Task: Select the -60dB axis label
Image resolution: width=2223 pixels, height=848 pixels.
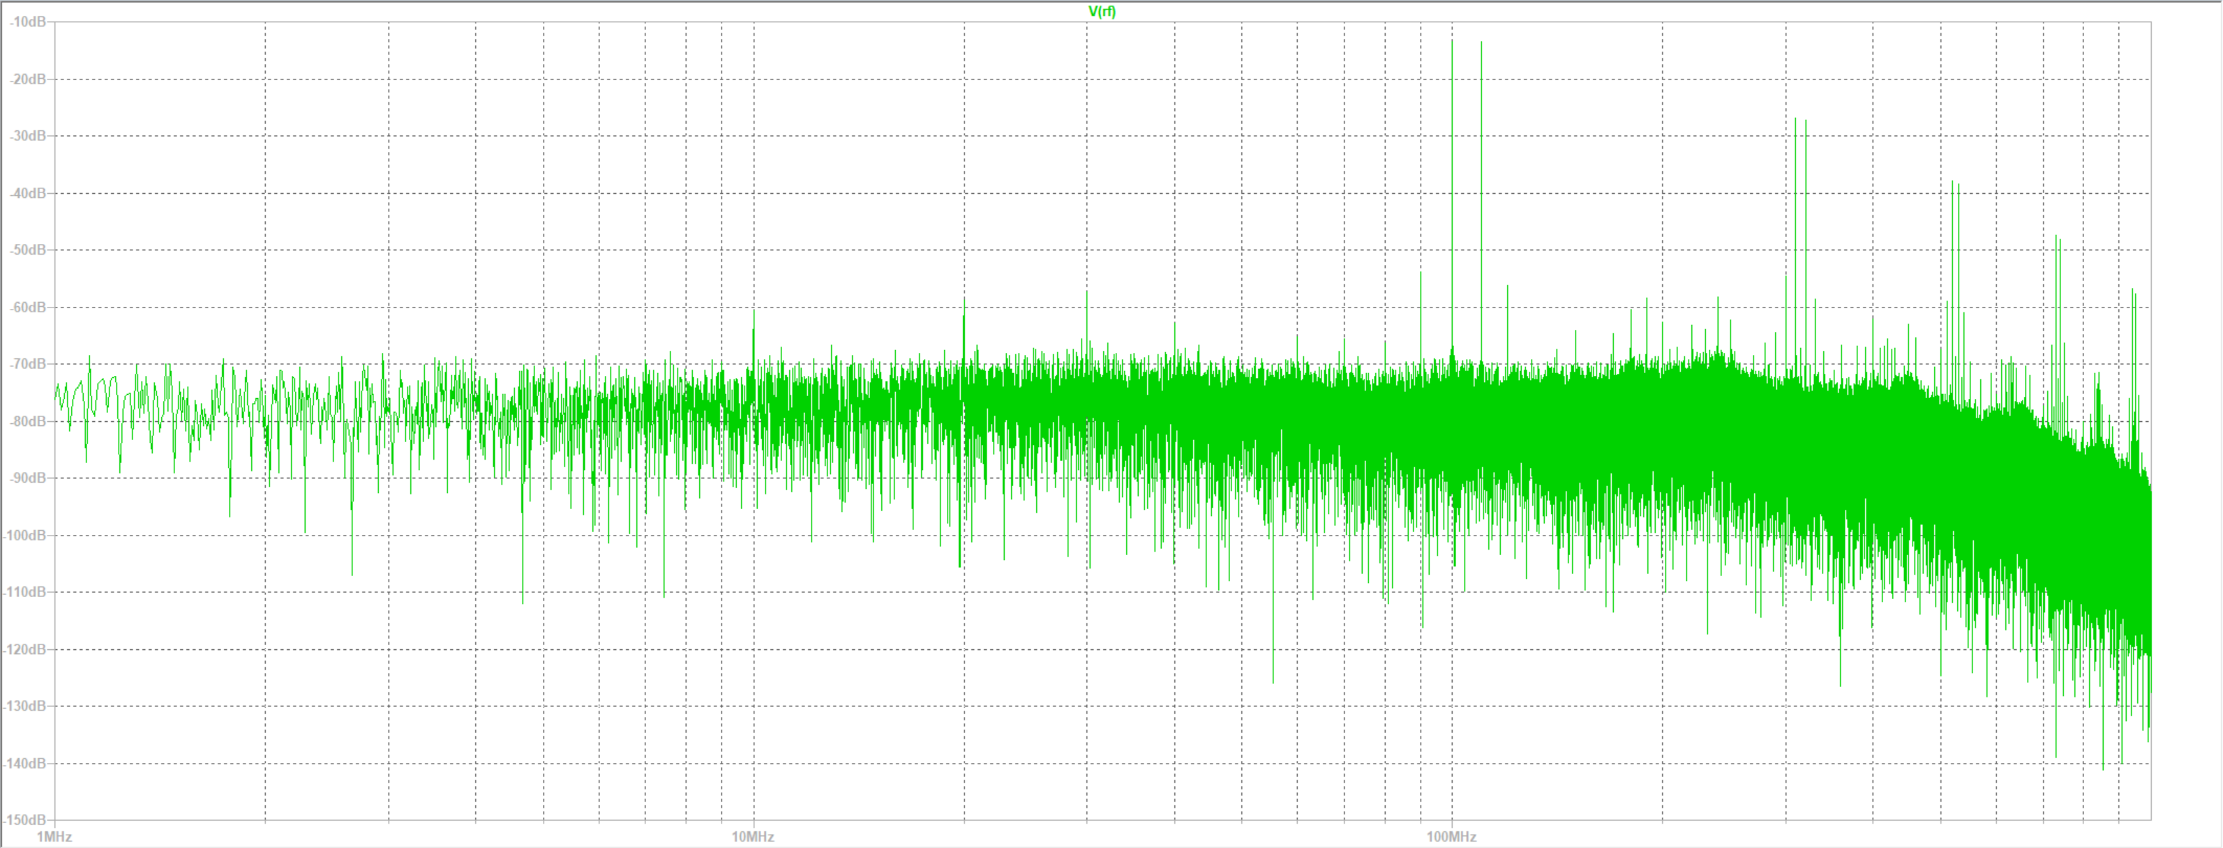Action: 28,307
